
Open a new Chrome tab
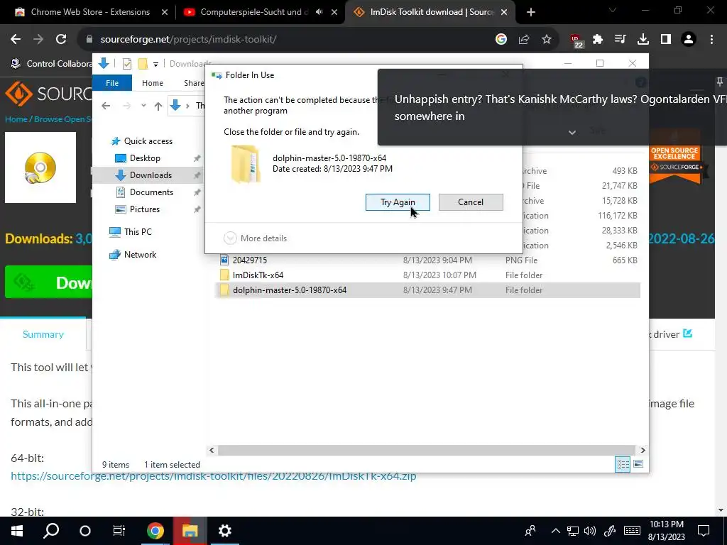click(531, 13)
